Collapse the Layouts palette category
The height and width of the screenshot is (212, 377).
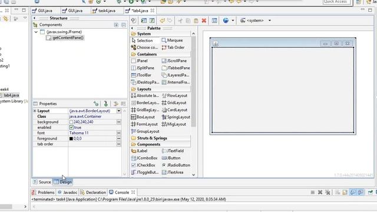click(161, 89)
